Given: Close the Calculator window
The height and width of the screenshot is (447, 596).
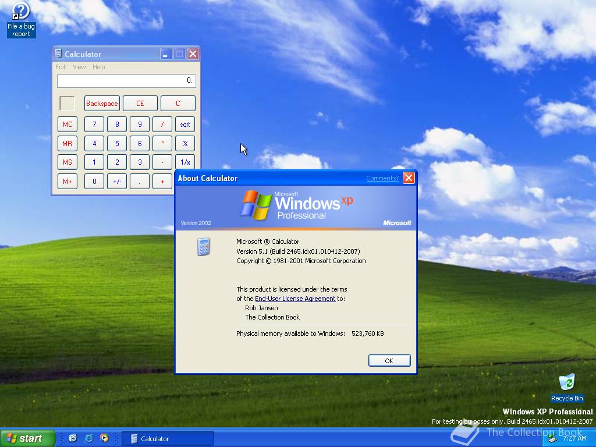Looking at the screenshot, I should pos(193,54).
